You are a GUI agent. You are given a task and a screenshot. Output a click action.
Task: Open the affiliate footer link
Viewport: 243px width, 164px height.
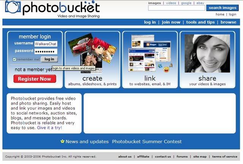[143, 156]
